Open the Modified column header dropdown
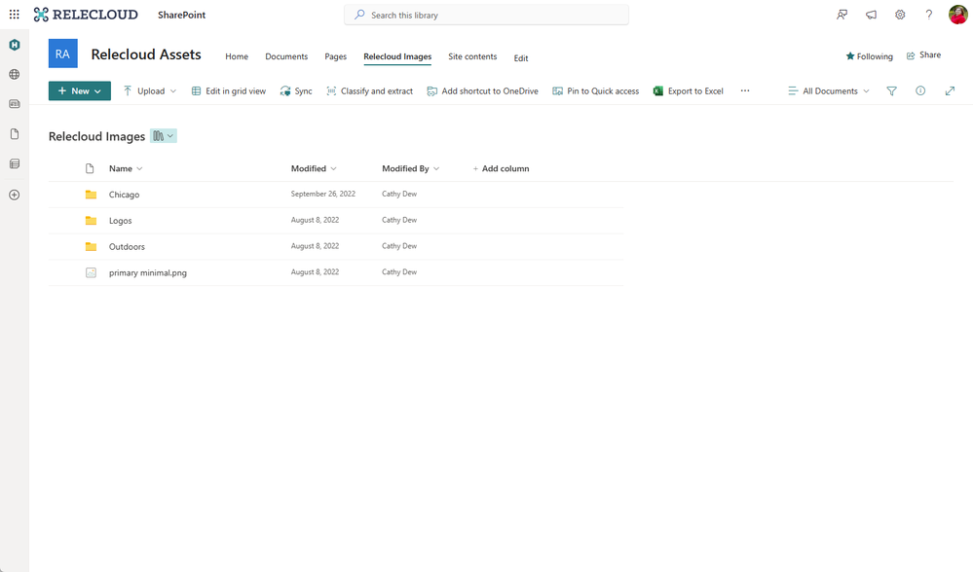This screenshot has height=572, width=973. (x=314, y=168)
